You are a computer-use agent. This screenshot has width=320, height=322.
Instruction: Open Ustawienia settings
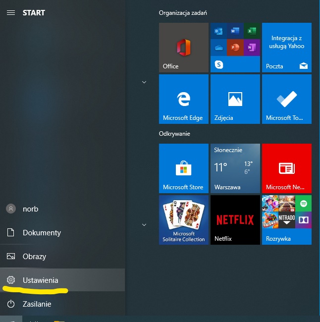point(62,280)
